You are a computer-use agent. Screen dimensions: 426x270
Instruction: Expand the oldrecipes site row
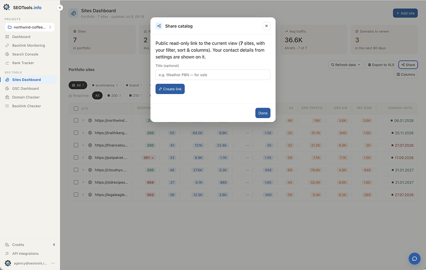coord(83,182)
